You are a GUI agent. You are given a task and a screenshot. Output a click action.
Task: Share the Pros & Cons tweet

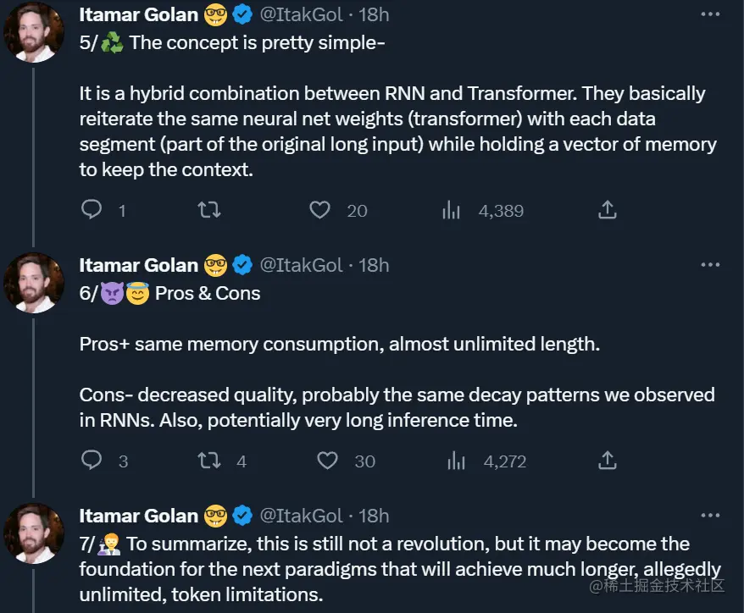(607, 461)
